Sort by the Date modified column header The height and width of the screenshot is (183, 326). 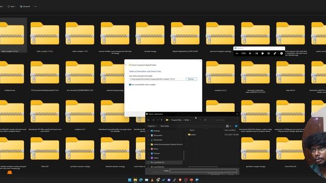(x=230, y=130)
